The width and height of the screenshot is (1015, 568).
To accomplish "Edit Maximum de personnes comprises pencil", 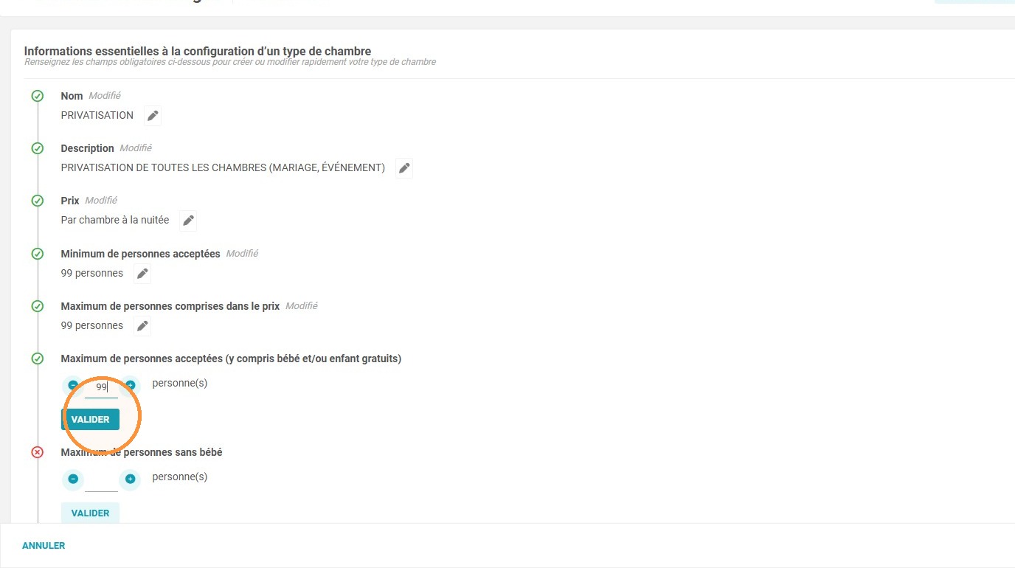I will (142, 326).
